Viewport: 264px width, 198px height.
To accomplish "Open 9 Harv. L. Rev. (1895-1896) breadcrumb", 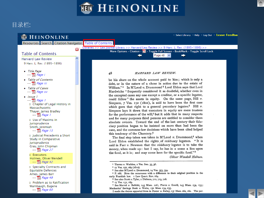I will [182, 48].
